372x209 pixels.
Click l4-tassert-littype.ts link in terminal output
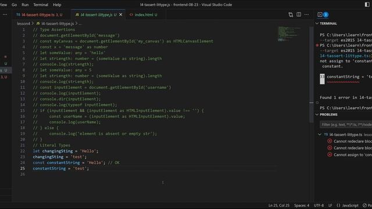click(345, 56)
